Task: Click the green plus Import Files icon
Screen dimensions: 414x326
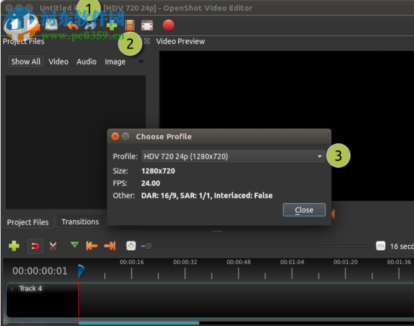Action: [112, 25]
